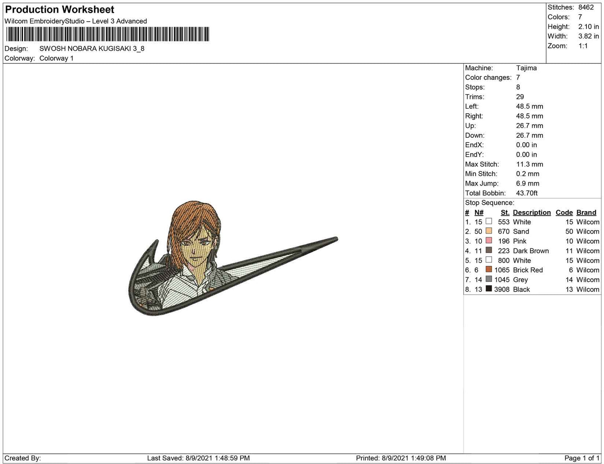
Task: Click the white swatch for stop 1
Action: click(489, 222)
